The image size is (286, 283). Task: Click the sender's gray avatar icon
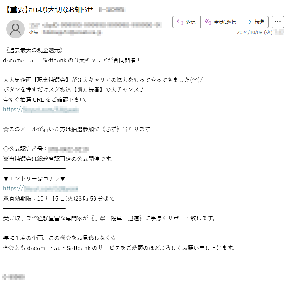[x=15, y=29]
